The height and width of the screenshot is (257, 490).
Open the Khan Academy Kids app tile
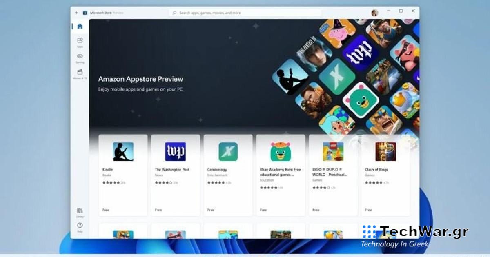[280, 152]
